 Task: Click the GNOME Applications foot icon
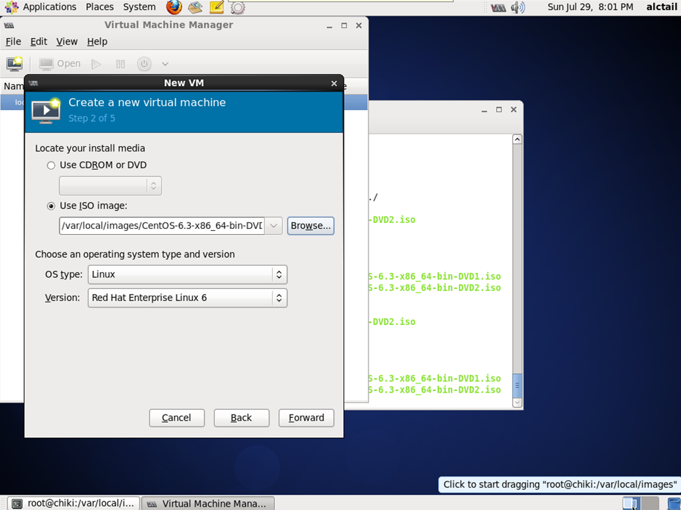click(x=12, y=7)
